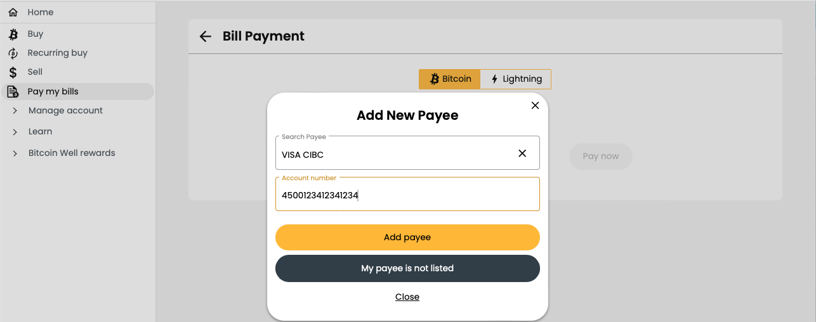The width and height of the screenshot is (816, 322).
Task: Close the Add New Payee dialog with X
Action: 535,105
